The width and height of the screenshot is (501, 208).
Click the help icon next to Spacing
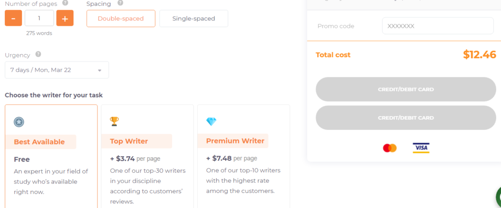pyautogui.click(x=120, y=3)
